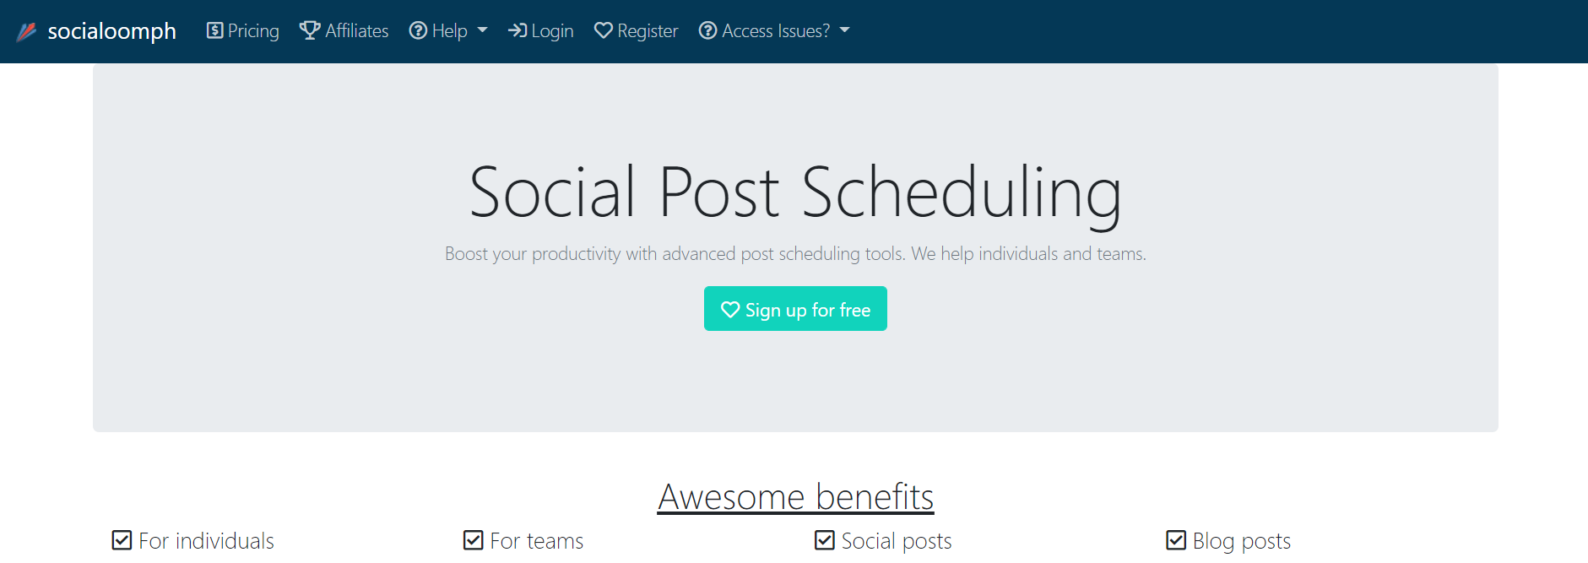Click the Awesome benefits heading link
Image resolution: width=1588 pixels, height=563 pixels.
(795, 497)
